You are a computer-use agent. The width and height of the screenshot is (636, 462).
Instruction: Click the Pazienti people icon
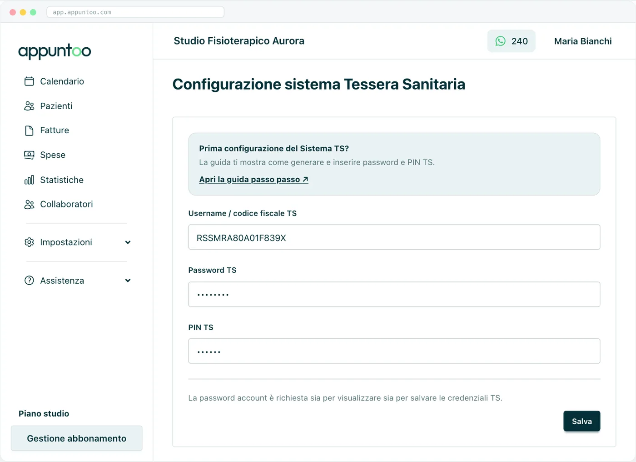click(29, 106)
